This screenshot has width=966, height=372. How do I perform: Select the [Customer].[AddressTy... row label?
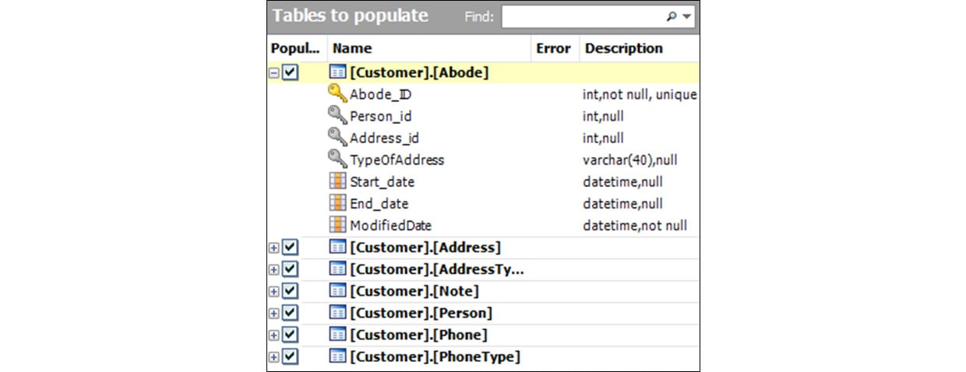[437, 269]
